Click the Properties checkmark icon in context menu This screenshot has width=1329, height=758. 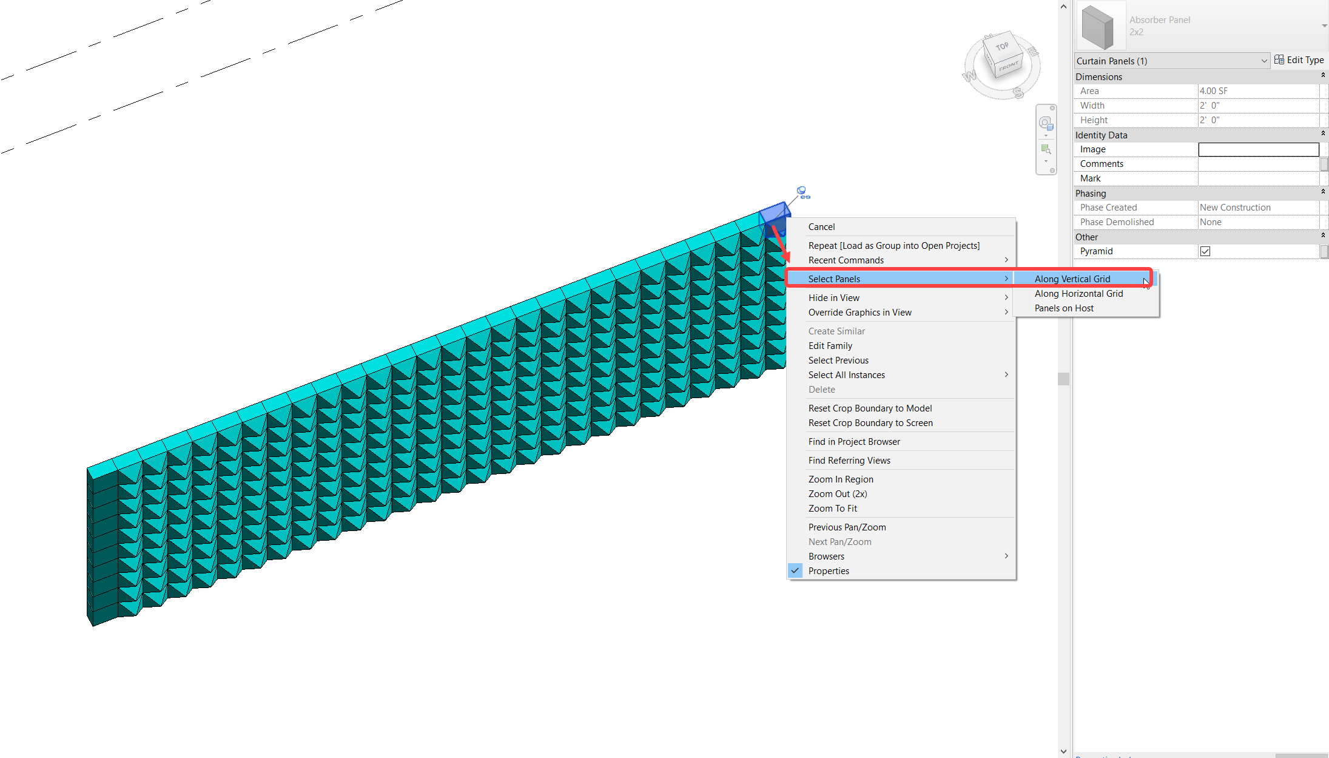point(795,570)
